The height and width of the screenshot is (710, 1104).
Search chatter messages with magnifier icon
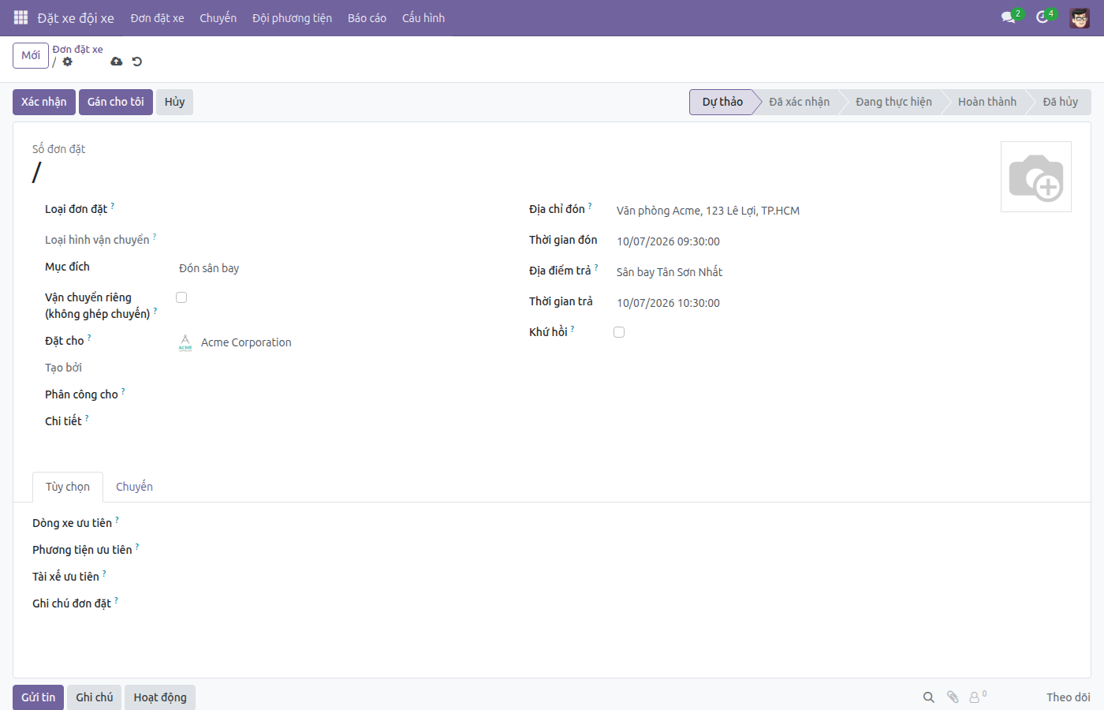(x=929, y=697)
